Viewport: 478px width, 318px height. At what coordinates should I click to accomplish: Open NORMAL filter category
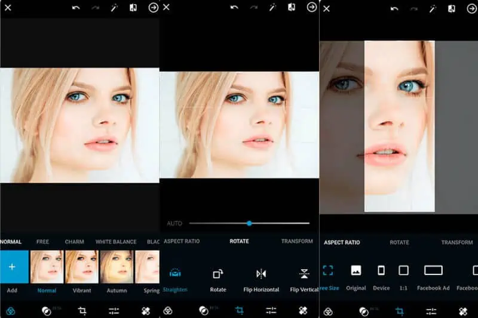tap(11, 242)
